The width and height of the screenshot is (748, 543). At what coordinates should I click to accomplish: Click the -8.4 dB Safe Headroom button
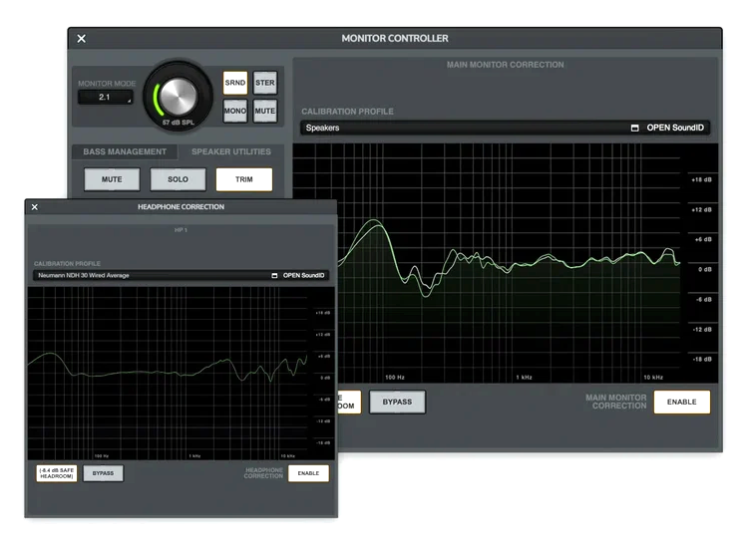[57, 473]
